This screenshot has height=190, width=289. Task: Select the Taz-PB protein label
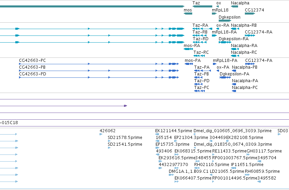(201, 74)
